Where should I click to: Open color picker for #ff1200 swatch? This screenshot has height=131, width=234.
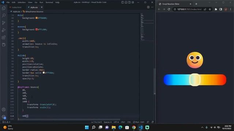37,29
